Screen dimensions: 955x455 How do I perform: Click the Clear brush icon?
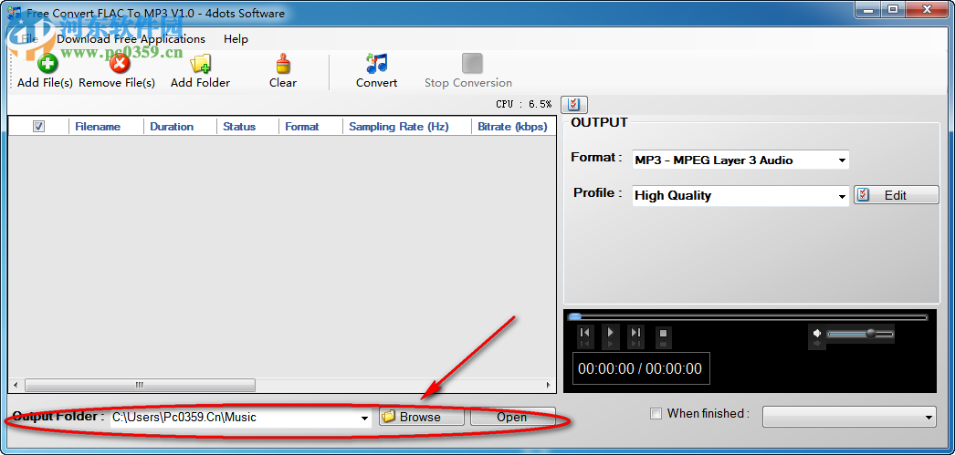283,63
